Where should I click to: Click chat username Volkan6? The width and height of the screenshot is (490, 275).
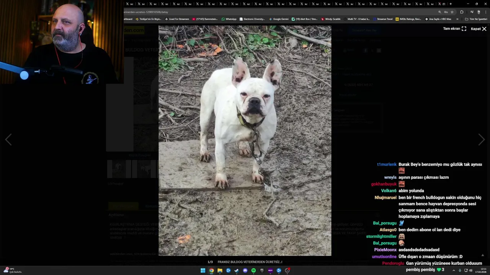[x=389, y=191]
